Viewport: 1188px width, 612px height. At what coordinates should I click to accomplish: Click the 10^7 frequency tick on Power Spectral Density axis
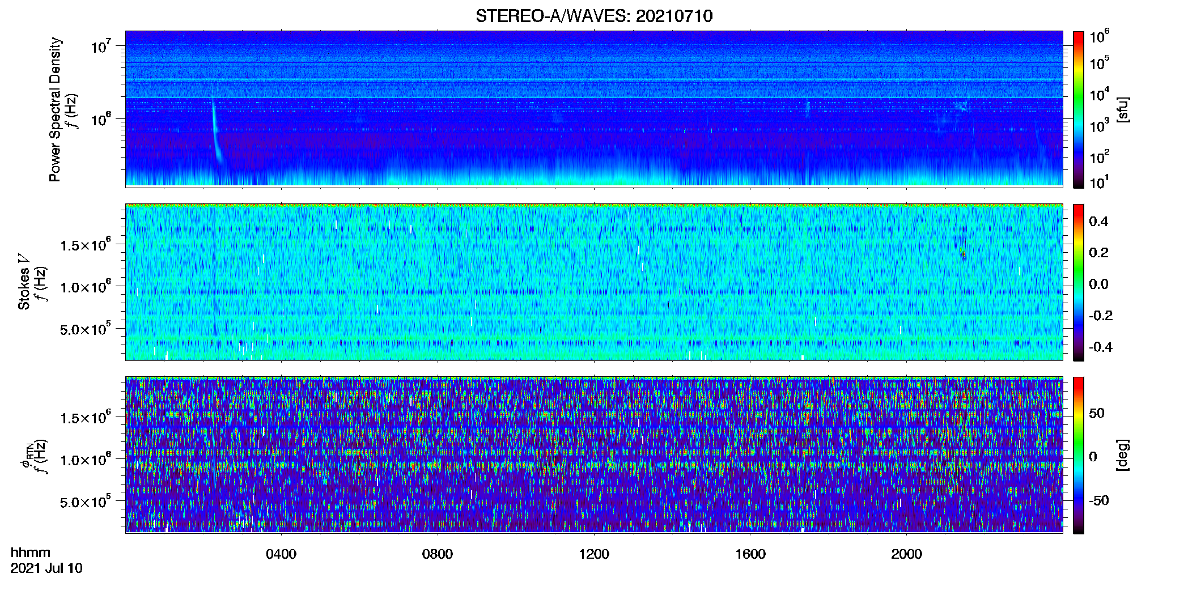click(x=101, y=45)
